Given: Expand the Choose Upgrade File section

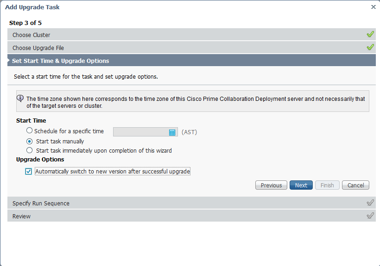Looking at the screenshot, I should coord(38,48).
